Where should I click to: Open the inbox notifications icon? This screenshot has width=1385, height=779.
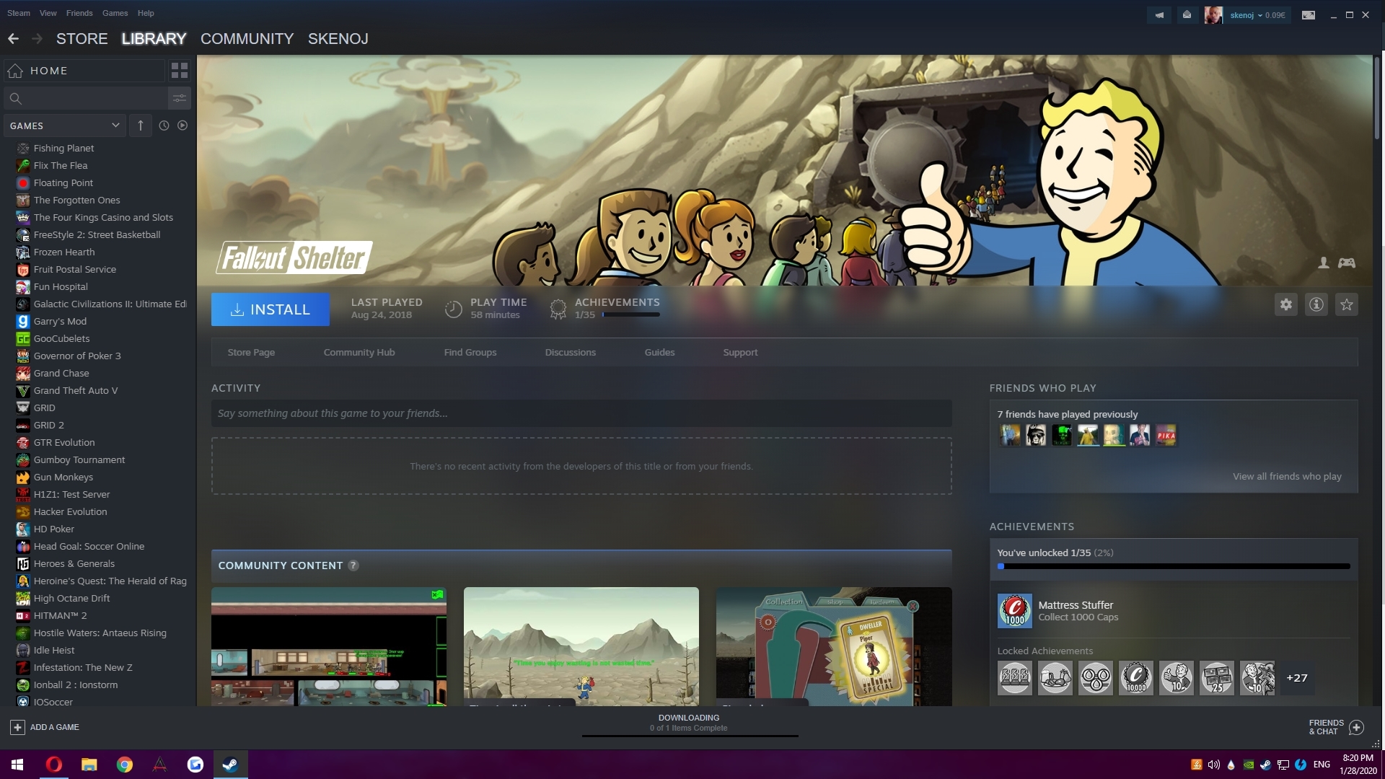click(x=1187, y=15)
